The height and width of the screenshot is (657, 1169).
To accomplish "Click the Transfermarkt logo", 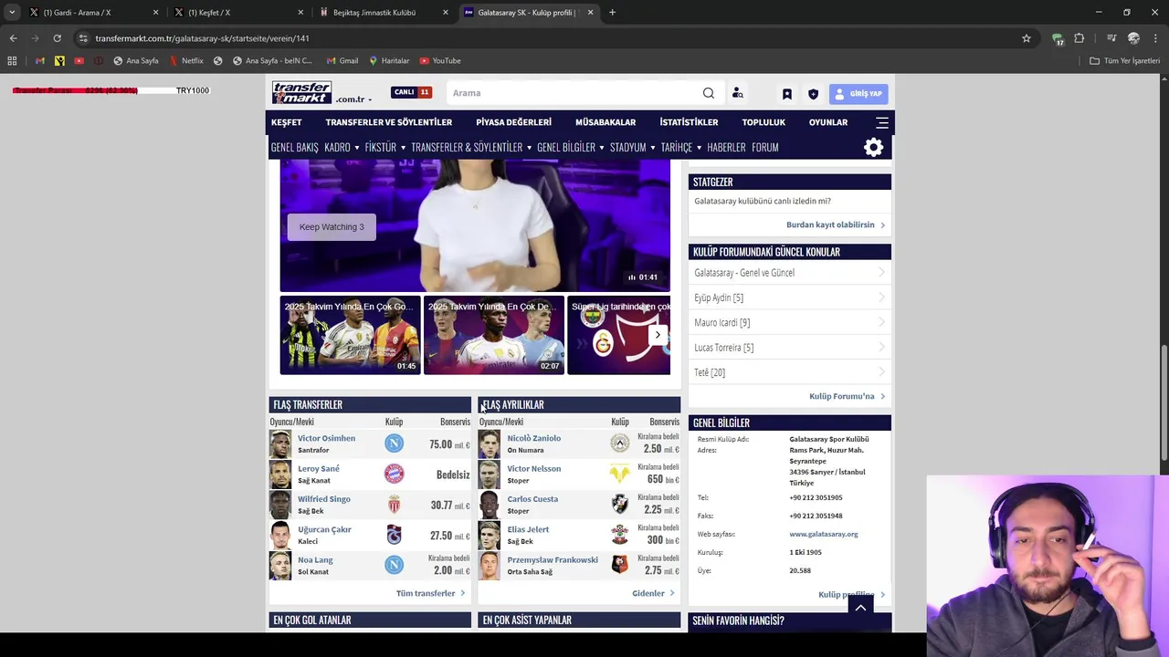I will [301, 92].
